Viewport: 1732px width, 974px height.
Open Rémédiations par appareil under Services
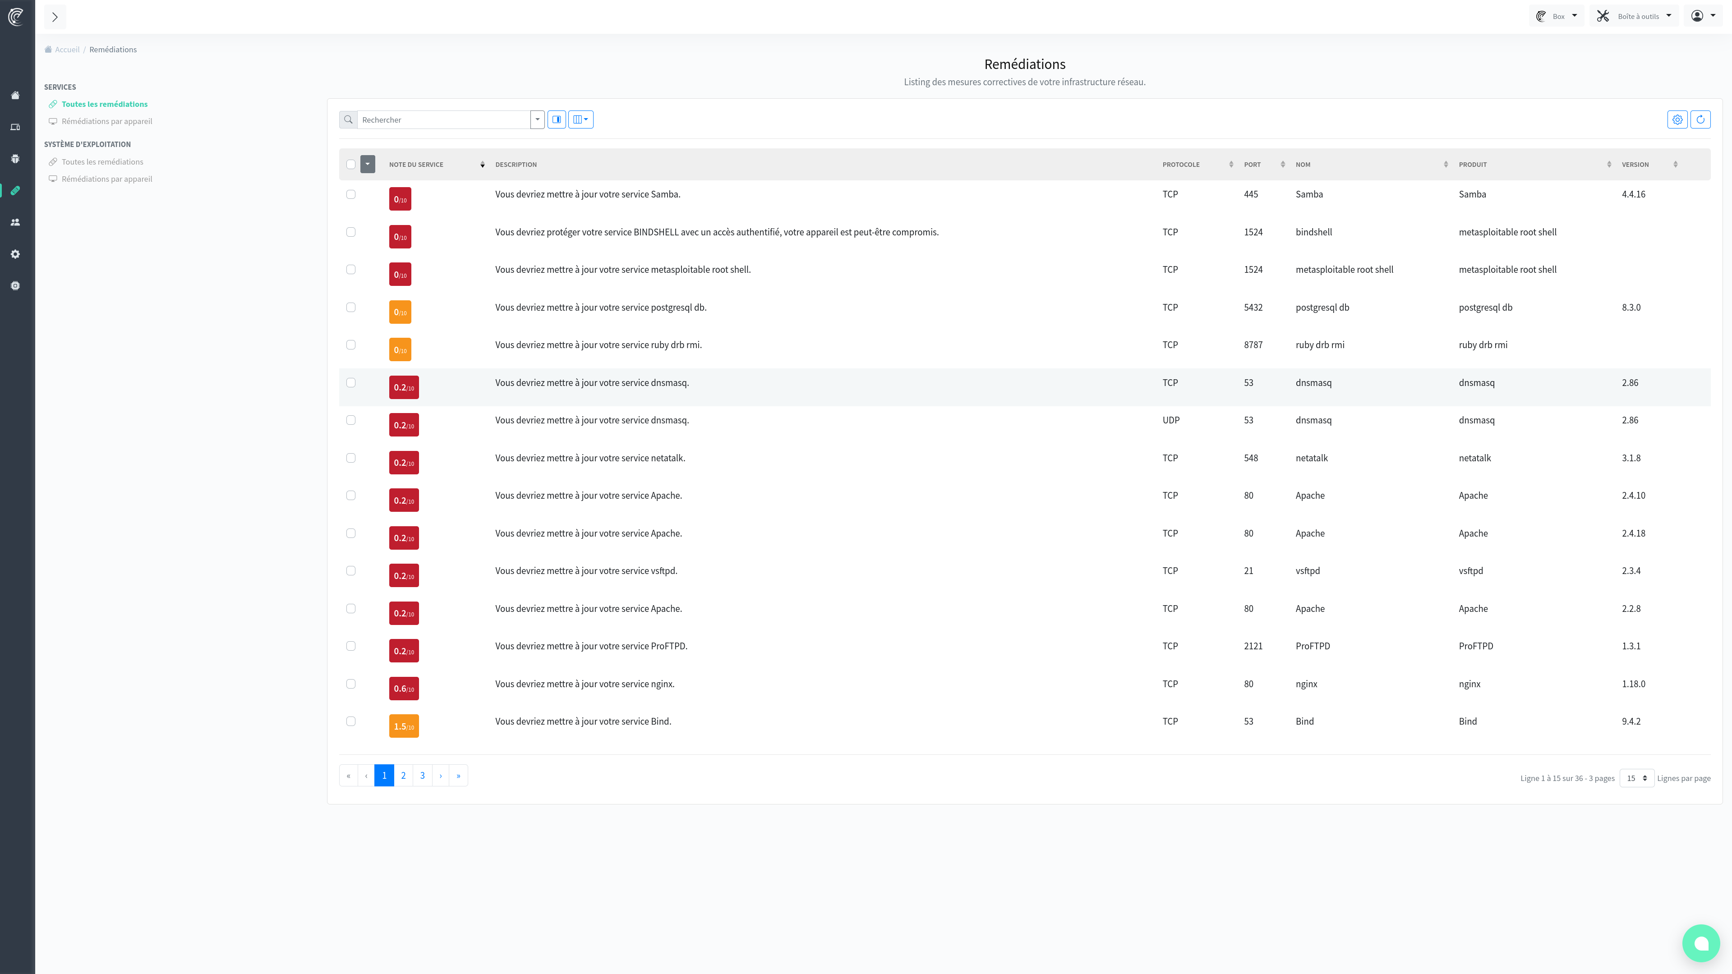point(107,121)
